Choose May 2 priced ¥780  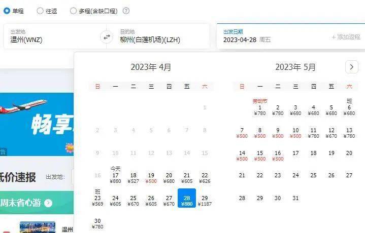pyautogui.click(x=278, y=110)
